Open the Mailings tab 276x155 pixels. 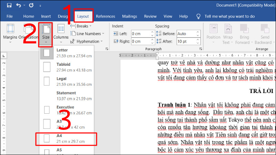pos(129,16)
